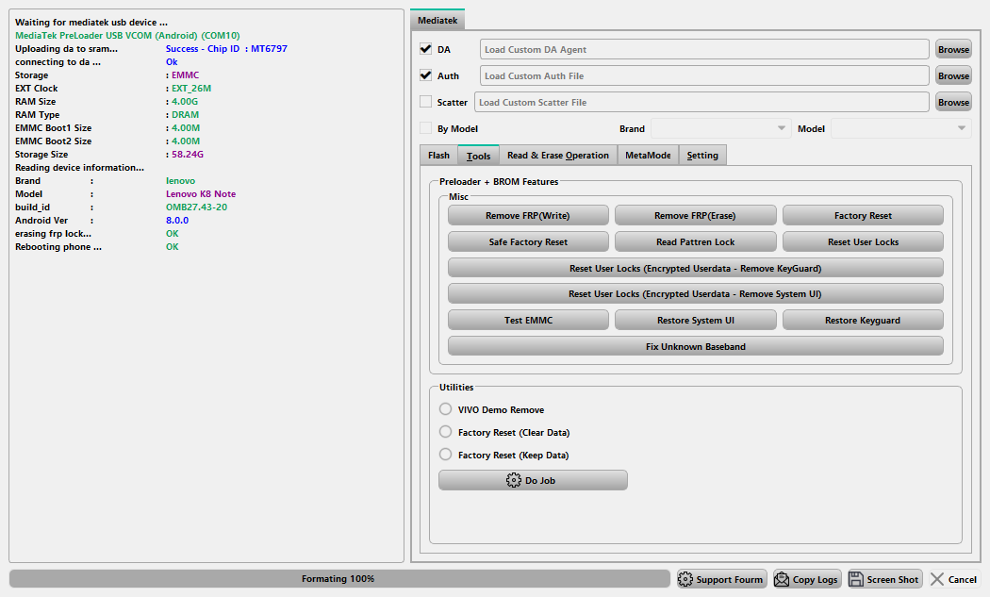Browse for a custom DA agent

coord(953,49)
